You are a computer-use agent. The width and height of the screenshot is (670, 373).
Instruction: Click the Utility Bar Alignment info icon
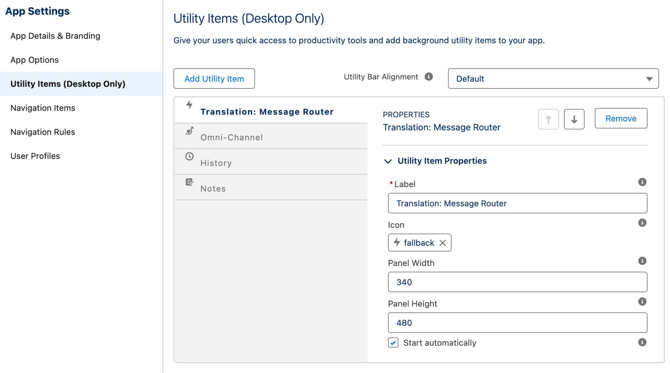429,77
